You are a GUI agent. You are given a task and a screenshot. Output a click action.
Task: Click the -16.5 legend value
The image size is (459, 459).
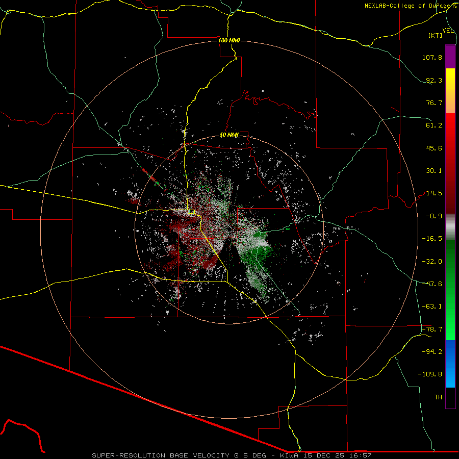click(x=432, y=239)
